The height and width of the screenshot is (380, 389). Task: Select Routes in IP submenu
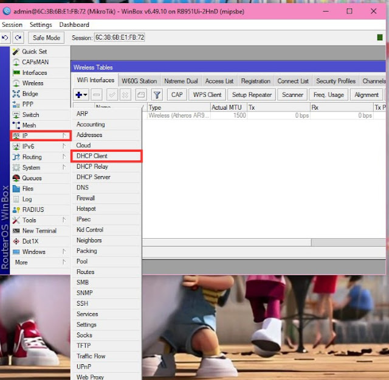[106, 272]
